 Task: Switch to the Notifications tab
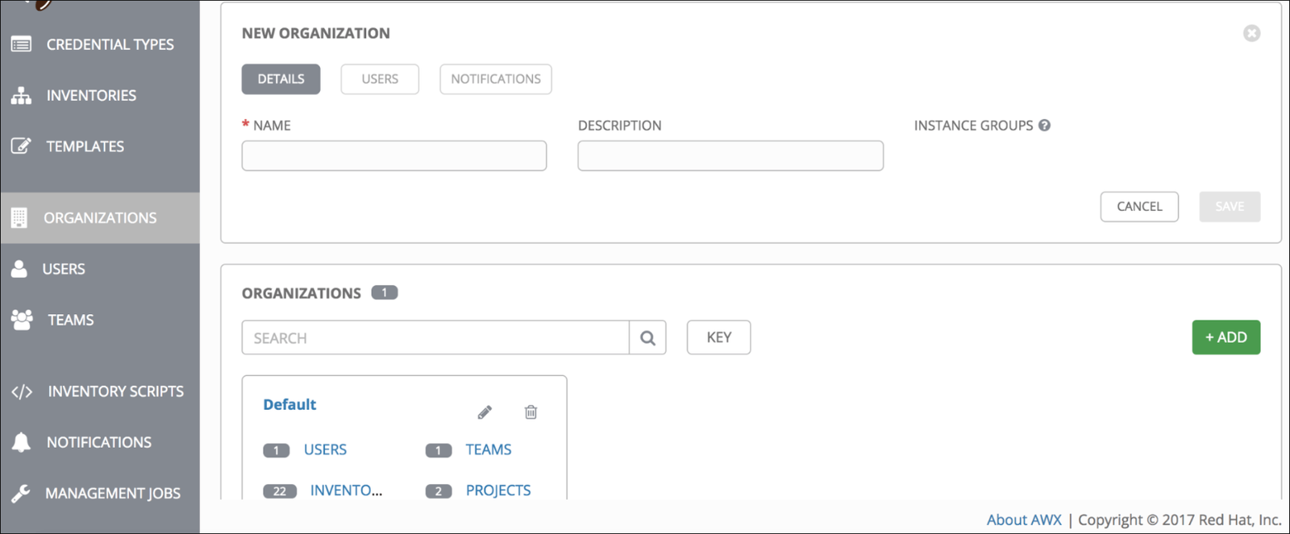click(x=496, y=79)
